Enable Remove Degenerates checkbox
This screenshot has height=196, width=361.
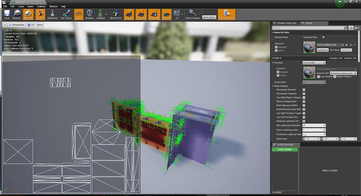[304, 101]
